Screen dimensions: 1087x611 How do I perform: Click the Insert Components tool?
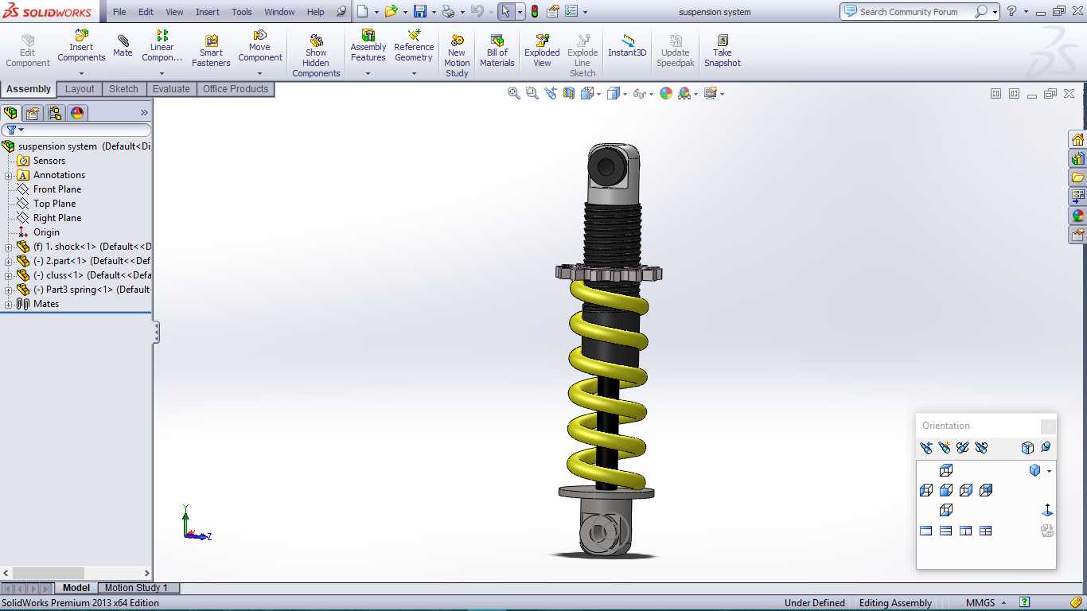[x=81, y=46]
